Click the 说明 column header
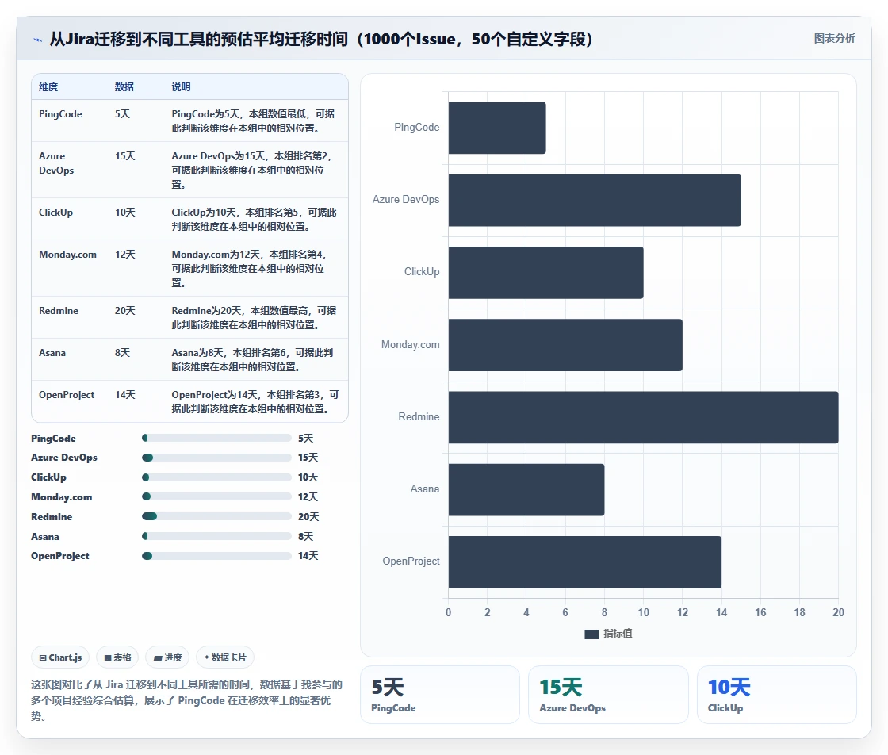The width and height of the screenshot is (888, 755). point(182,86)
